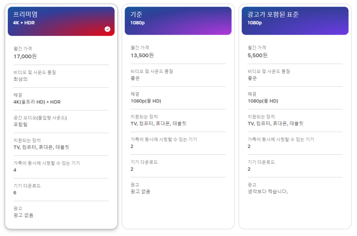Viewport: 357px width, 236px height.
Task: Click 기기 다운로드 value 6 in premium card
Action: click(x=15, y=192)
